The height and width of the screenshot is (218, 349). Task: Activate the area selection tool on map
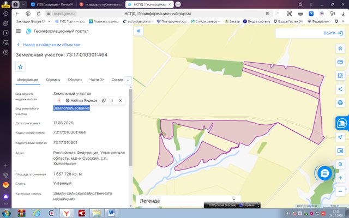click(x=340, y=76)
